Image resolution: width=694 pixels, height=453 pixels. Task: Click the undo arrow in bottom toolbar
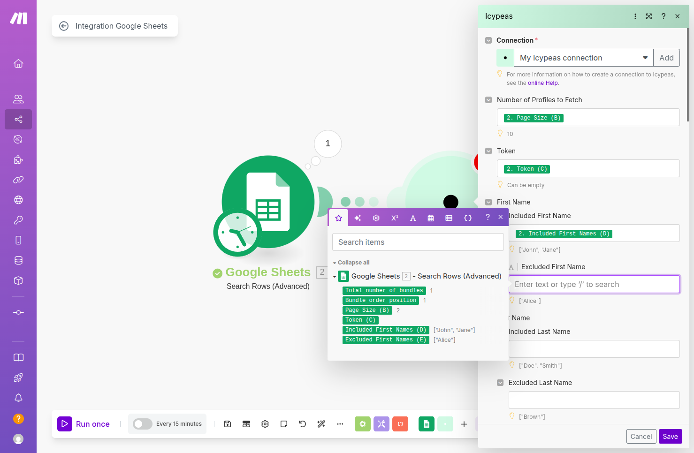[x=303, y=424]
